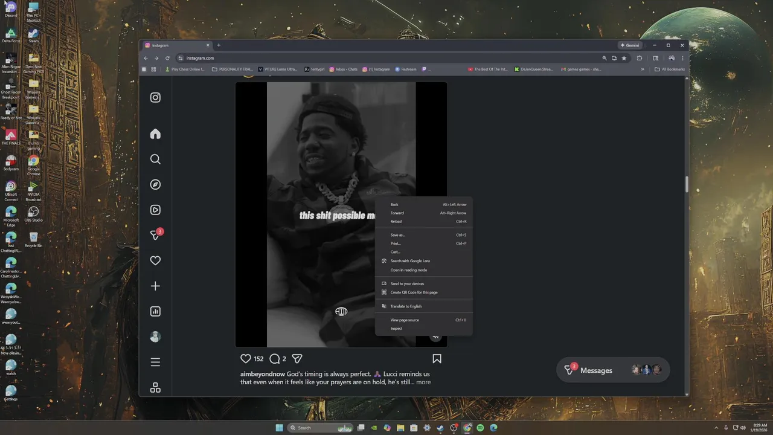Open the aimbeyondnow profile link

[263, 374]
